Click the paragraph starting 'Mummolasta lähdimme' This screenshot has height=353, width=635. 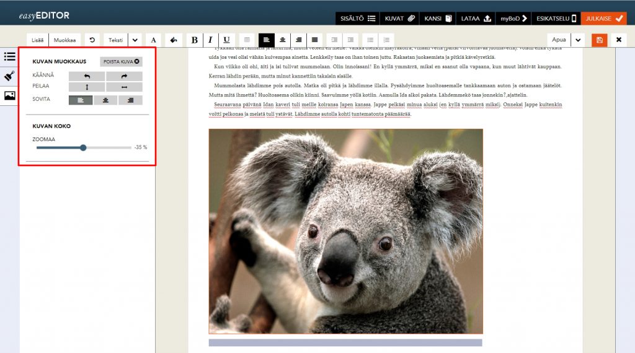[x=385, y=90]
